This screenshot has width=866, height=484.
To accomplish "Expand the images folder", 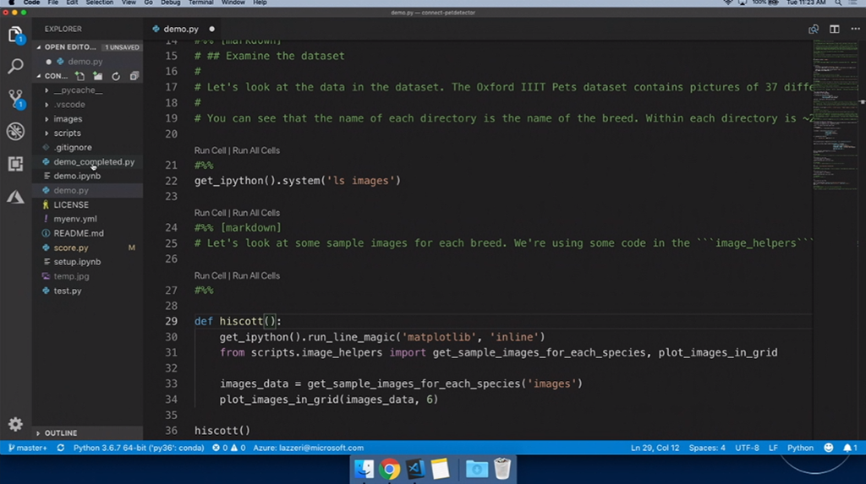I will pyautogui.click(x=68, y=119).
